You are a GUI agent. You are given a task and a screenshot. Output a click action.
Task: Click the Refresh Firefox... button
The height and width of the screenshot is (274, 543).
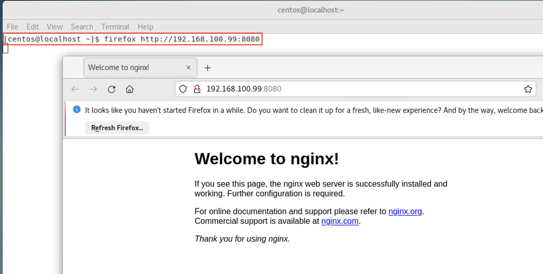(117, 128)
